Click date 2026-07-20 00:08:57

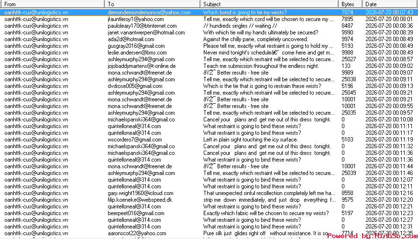pyautogui.click(x=389, y=59)
